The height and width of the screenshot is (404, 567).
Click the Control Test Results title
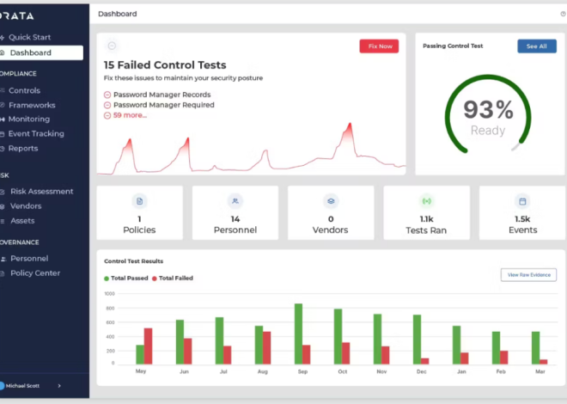[133, 261]
